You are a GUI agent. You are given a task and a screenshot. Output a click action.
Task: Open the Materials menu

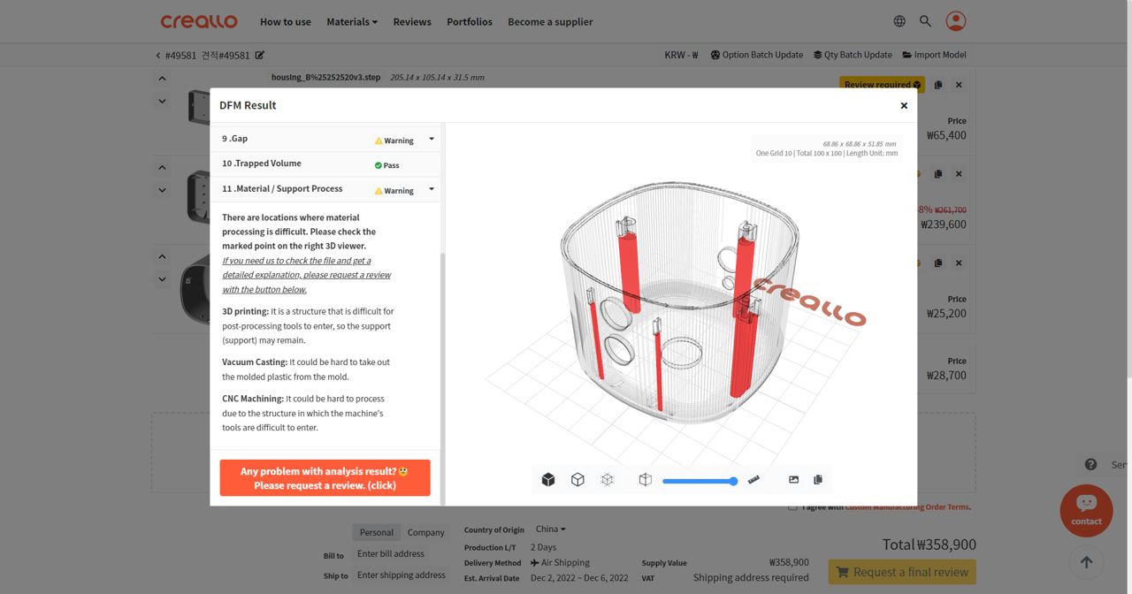tap(351, 21)
